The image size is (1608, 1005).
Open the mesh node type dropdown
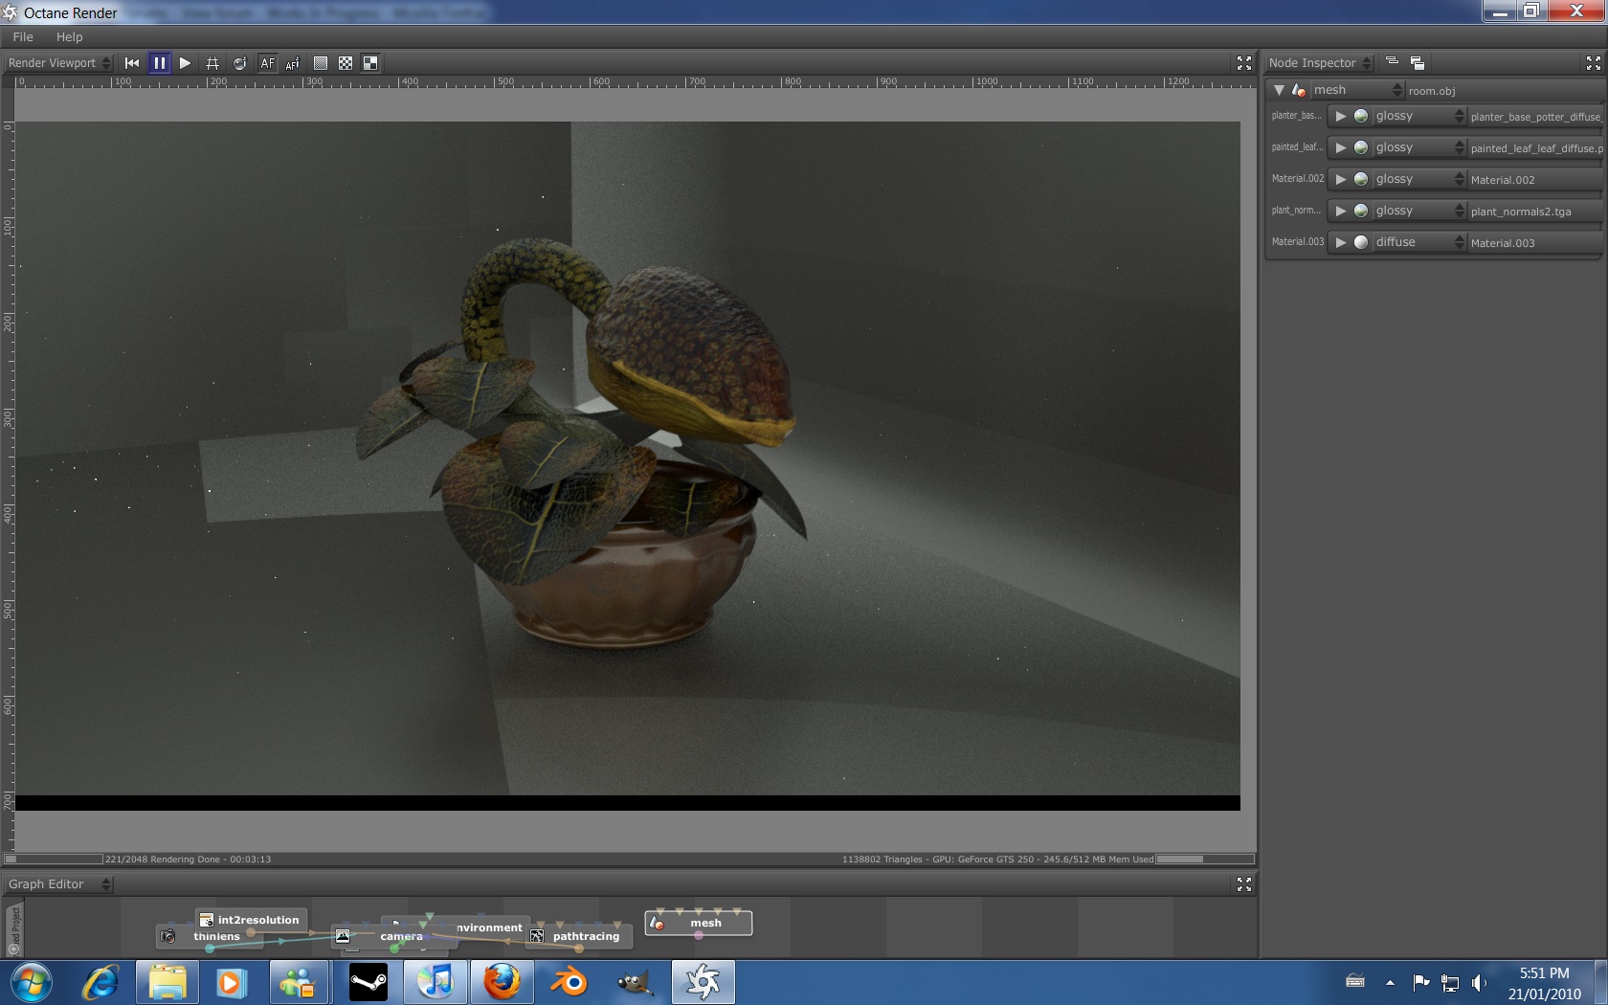(1356, 90)
